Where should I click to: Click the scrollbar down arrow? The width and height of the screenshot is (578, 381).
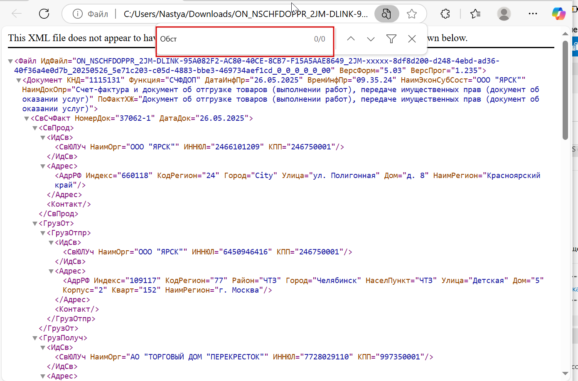pyautogui.click(x=565, y=374)
